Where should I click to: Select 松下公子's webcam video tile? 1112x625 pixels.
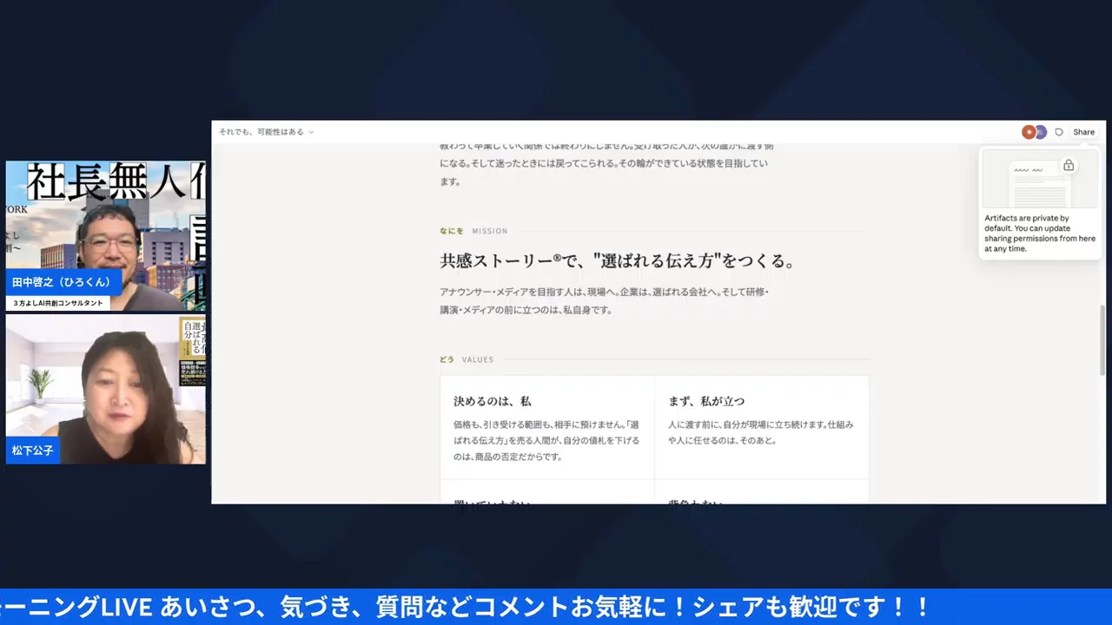tap(106, 389)
